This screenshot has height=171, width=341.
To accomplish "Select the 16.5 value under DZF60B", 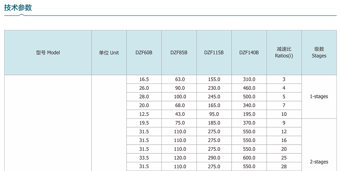I will [x=144, y=79].
